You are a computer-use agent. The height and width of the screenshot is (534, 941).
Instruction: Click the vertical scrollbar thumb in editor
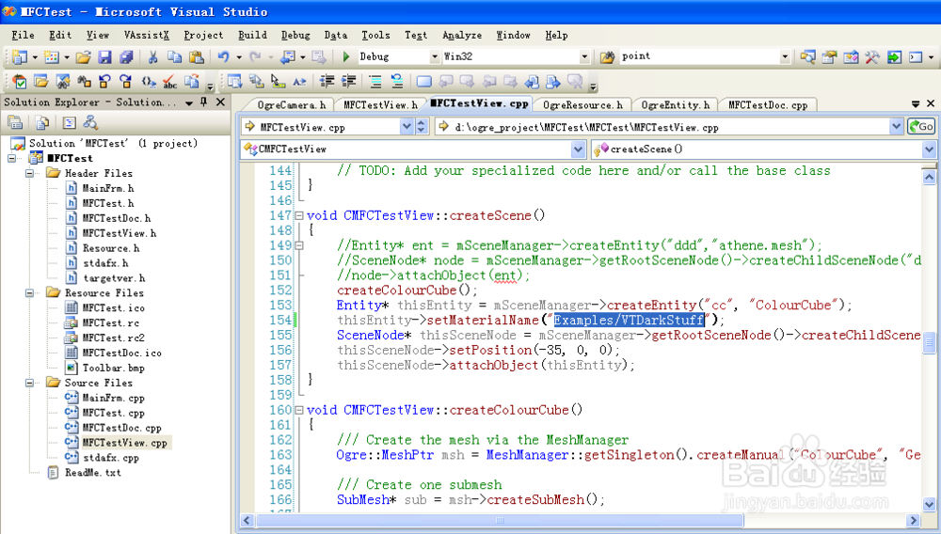click(x=929, y=343)
